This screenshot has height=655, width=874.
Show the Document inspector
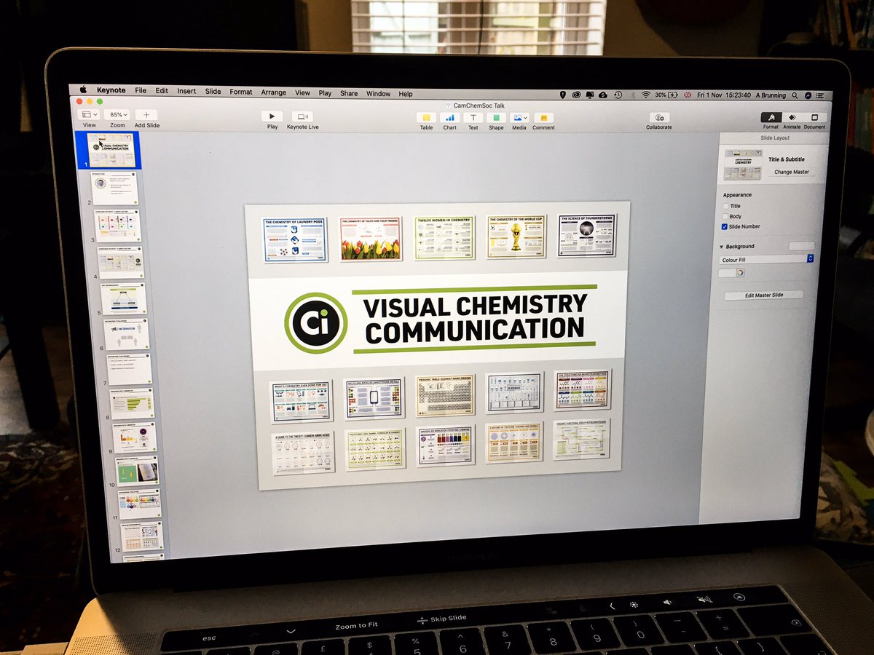pyautogui.click(x=814, y=118)
